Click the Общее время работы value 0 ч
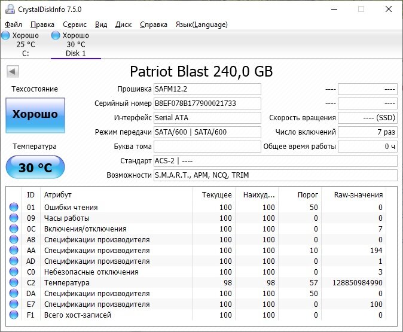The height and width of the screenshot is (332, 403). pos(368,147)
